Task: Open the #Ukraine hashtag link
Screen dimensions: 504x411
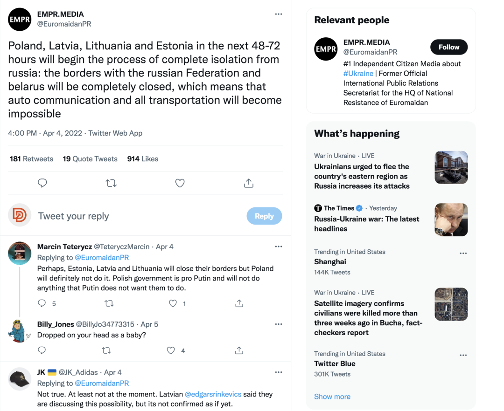Action: pyautogui.click(x=358, y=73)
